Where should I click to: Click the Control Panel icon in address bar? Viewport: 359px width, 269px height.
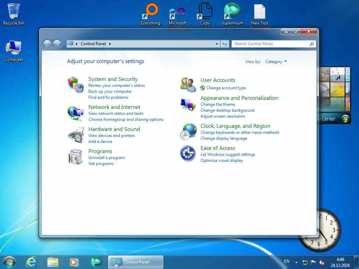tap(70, 43)
